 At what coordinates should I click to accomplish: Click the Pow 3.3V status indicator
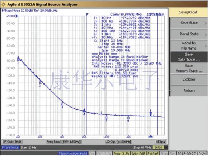pos(121,154)
